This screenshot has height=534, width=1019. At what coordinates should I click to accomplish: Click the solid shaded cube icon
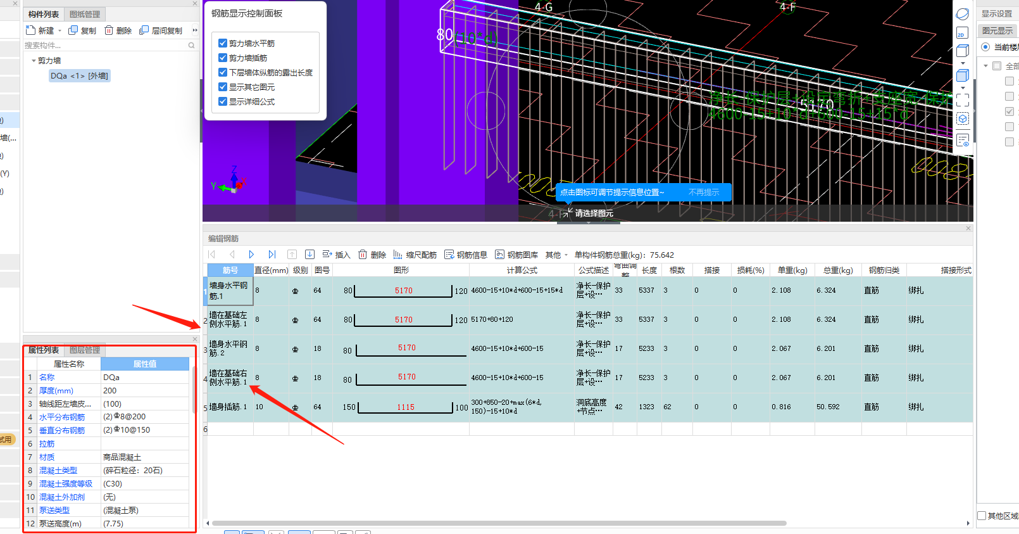point(963,75)
